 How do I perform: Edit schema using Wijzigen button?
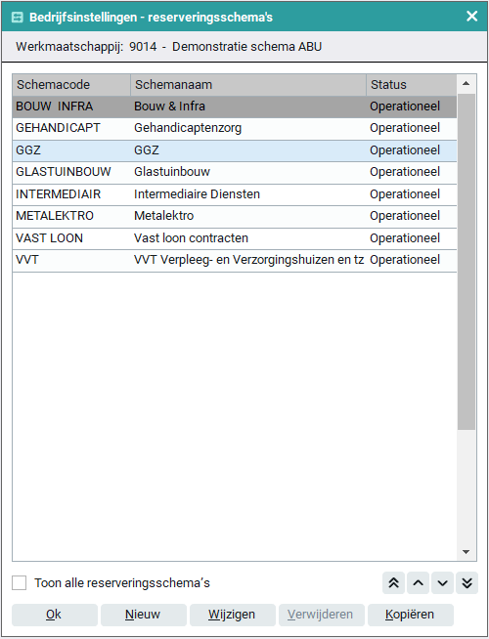click(232, 615)
